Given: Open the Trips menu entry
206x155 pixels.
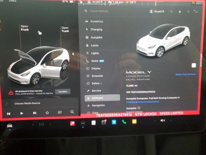Looking at the screenshot, I should (93, 113).
